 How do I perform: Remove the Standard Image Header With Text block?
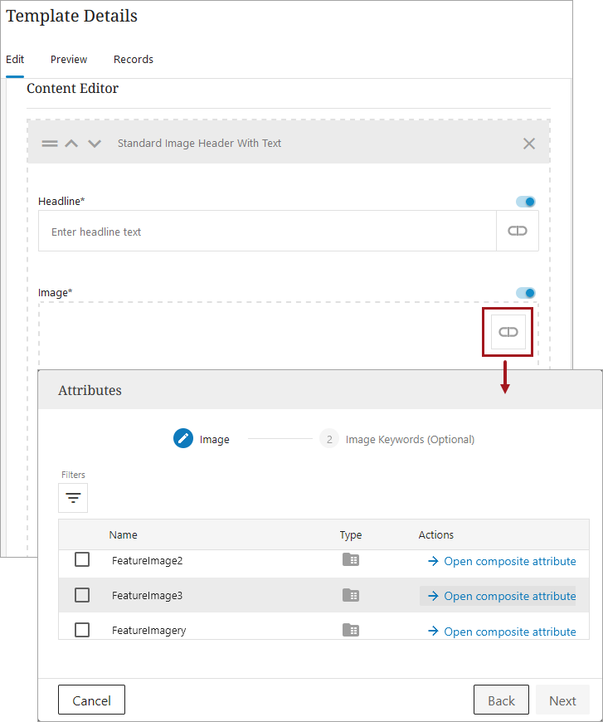tap(529, 144)
